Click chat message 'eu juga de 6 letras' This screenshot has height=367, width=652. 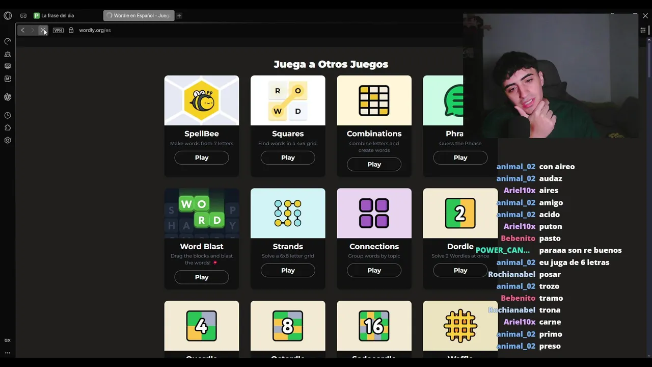tap(574, 263)
